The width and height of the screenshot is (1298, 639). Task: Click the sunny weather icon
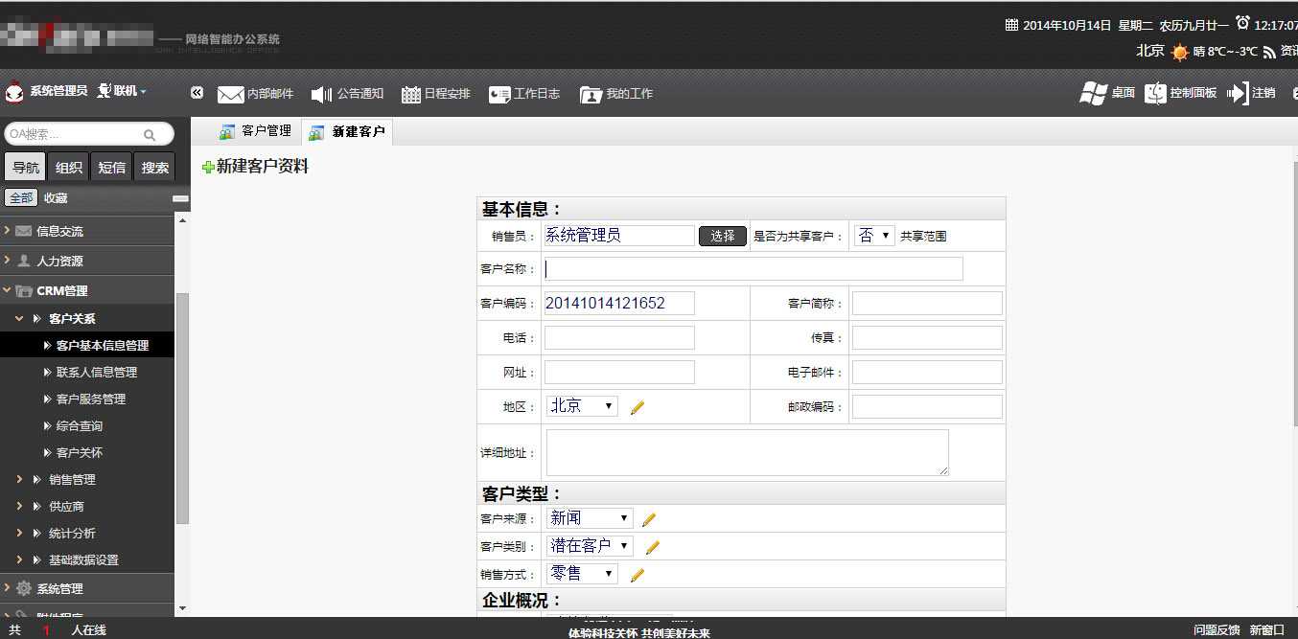pos(1179,53)
